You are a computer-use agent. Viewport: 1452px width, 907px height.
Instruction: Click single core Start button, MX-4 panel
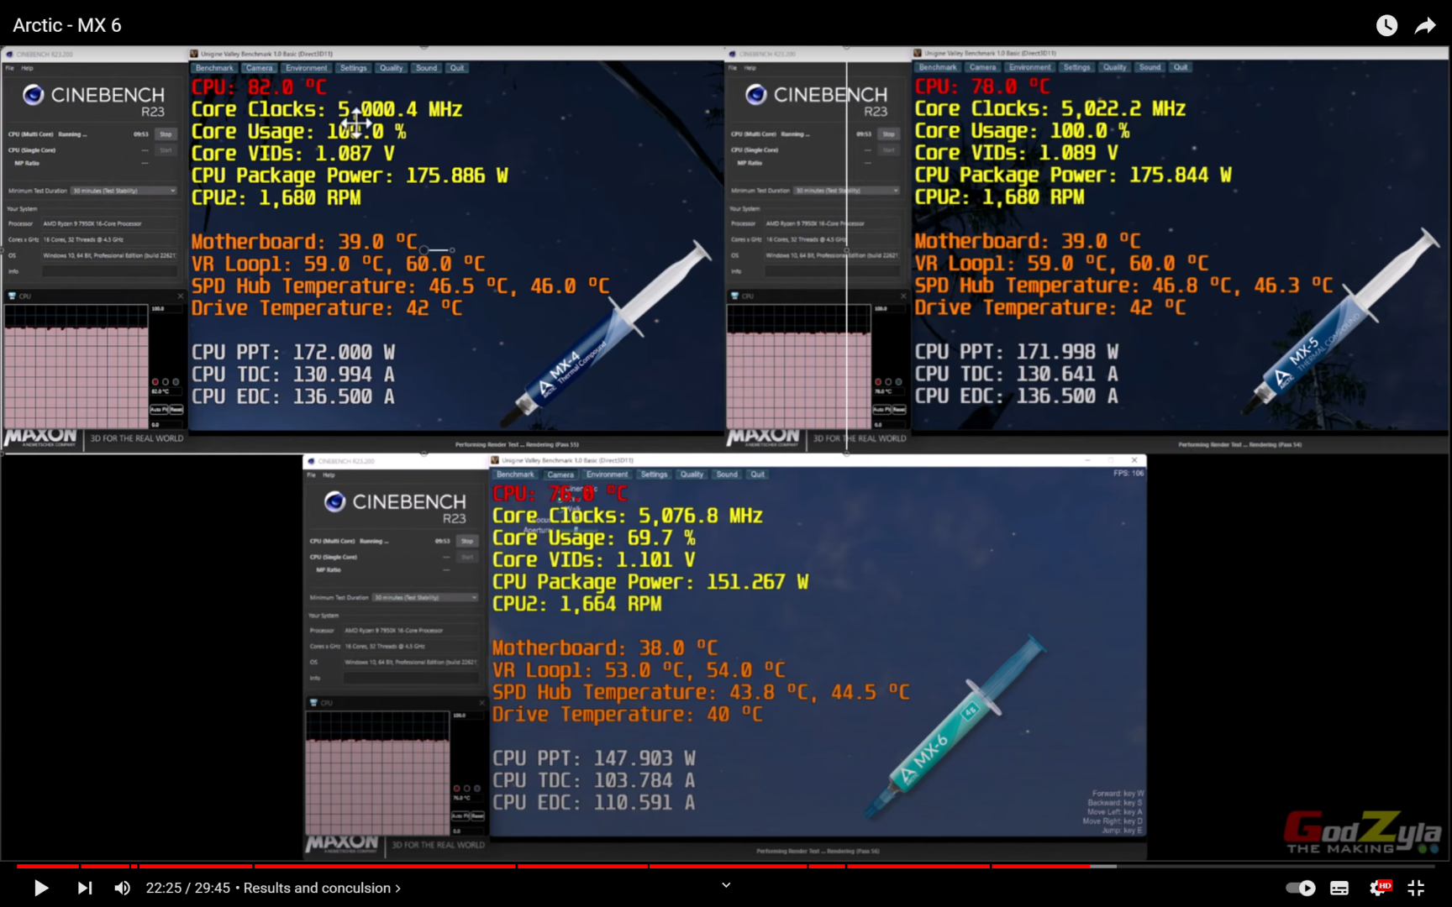tap(166, 150)
